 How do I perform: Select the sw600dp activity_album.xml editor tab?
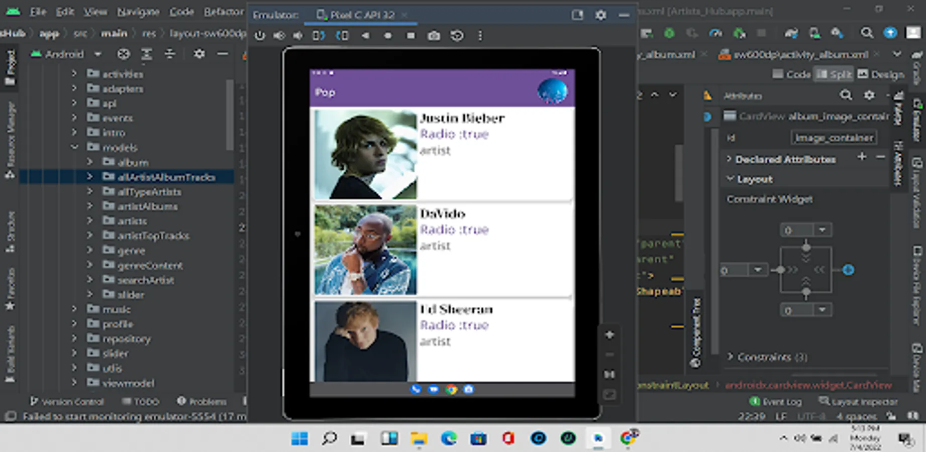(800, 54)
